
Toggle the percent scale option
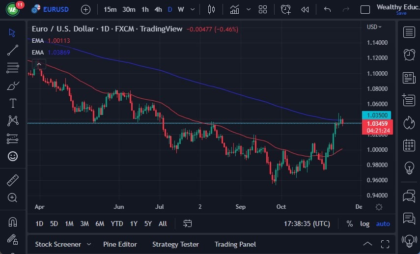pyautogui.click(x=349, y=224)
